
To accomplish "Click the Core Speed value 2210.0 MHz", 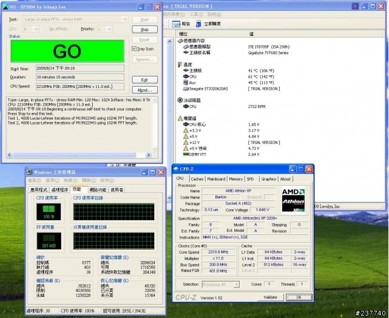I will 218,252.
